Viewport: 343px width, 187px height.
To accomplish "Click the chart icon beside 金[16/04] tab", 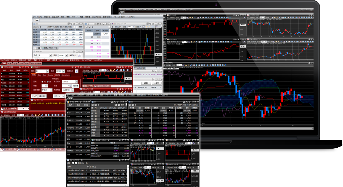I will (x=84, y=86).
